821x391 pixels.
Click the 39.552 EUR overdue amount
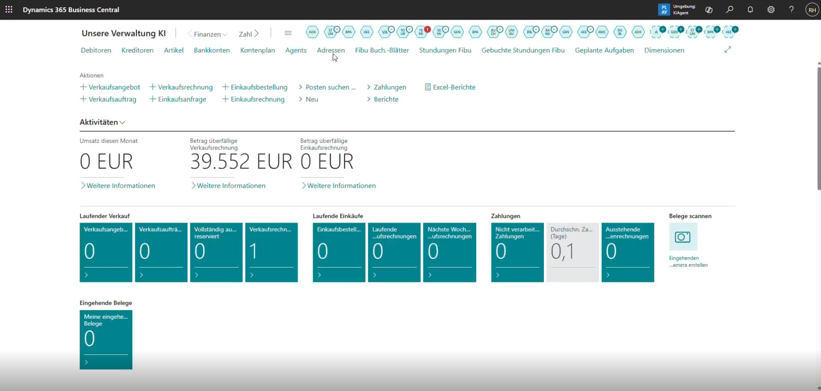point(241,162)
